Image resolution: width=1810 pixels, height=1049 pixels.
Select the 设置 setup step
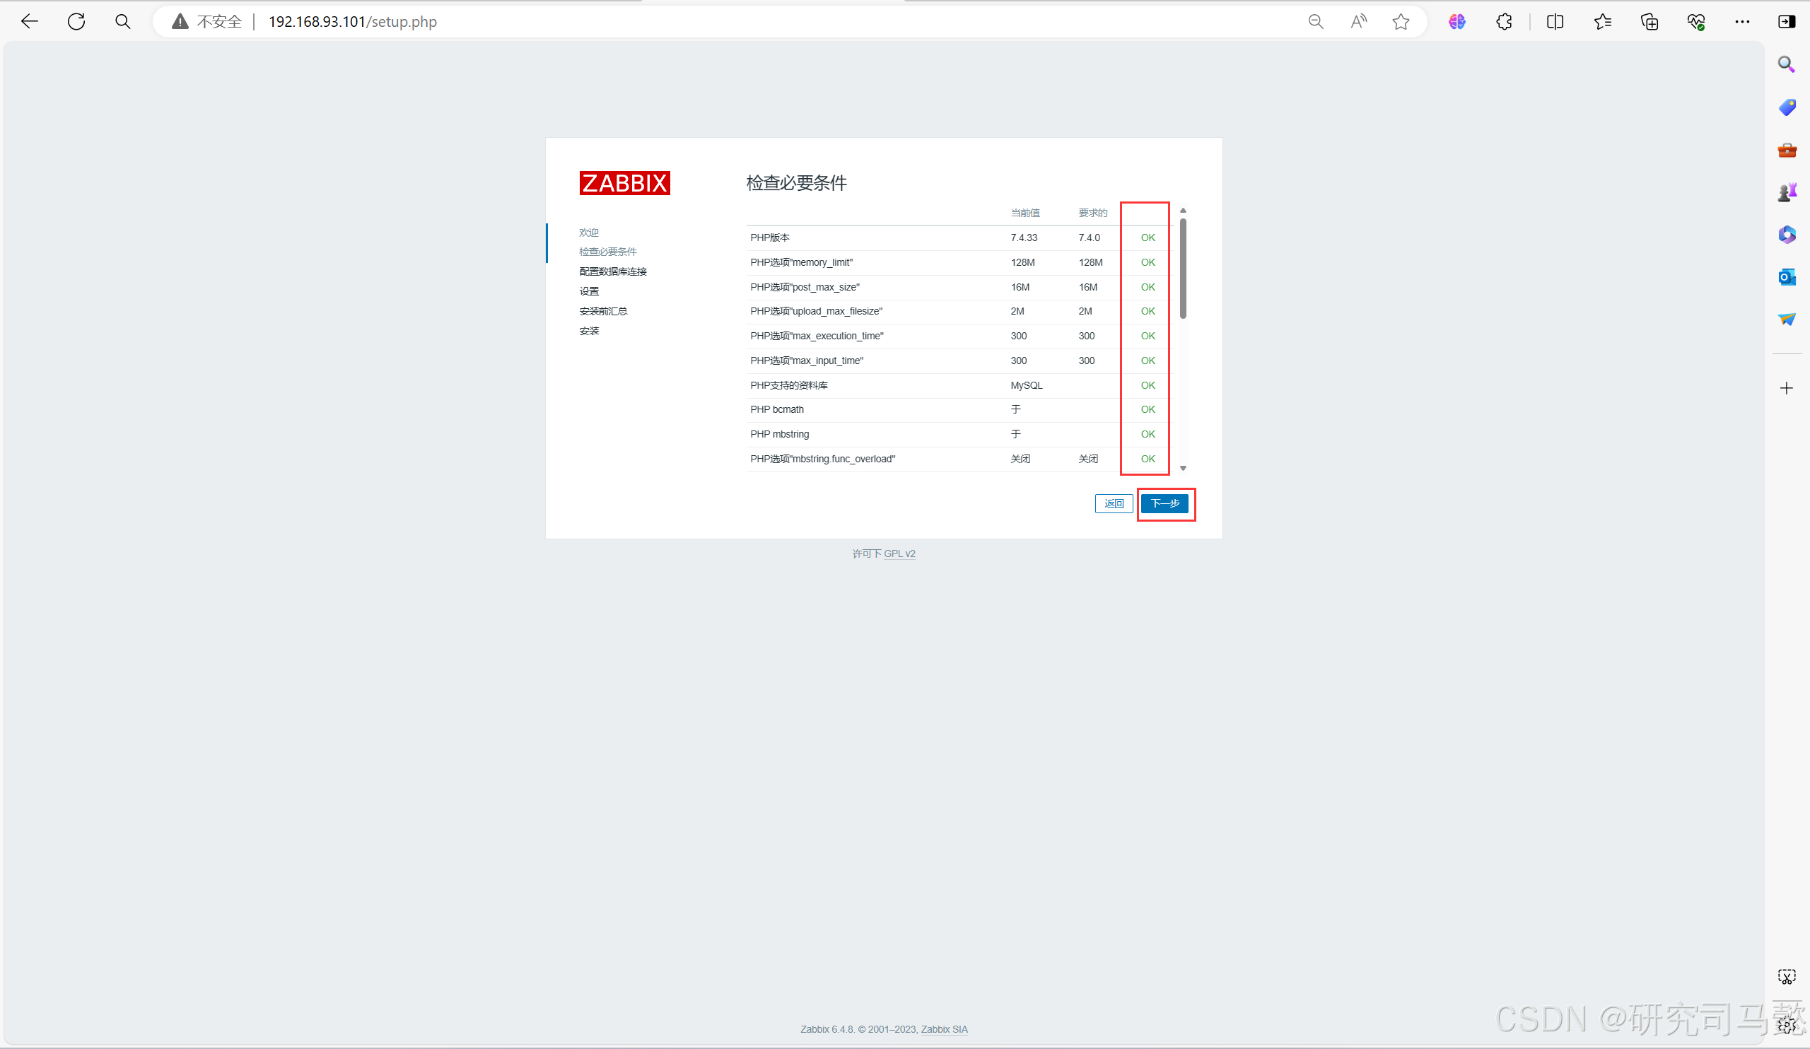589,291
